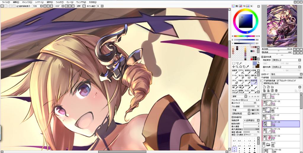Image resolution: width=303 pixels, height=153 pixels.
Task: Open the ファイル(F) menu
Action: click(6, 2)
